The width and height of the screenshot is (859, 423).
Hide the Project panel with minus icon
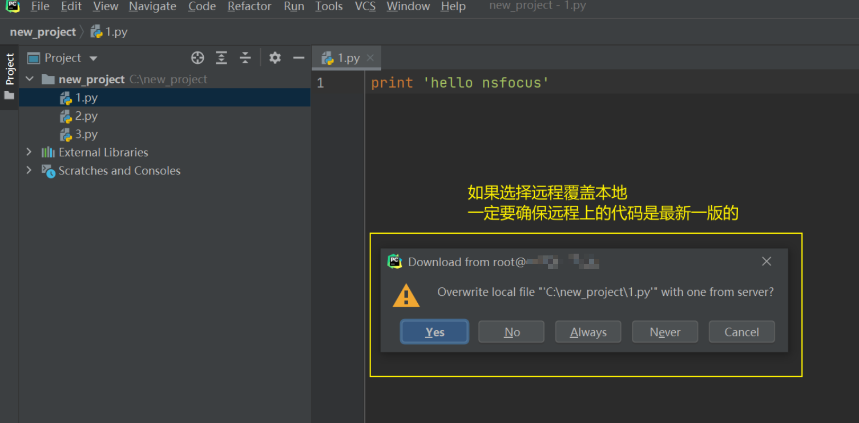(299, 58)
